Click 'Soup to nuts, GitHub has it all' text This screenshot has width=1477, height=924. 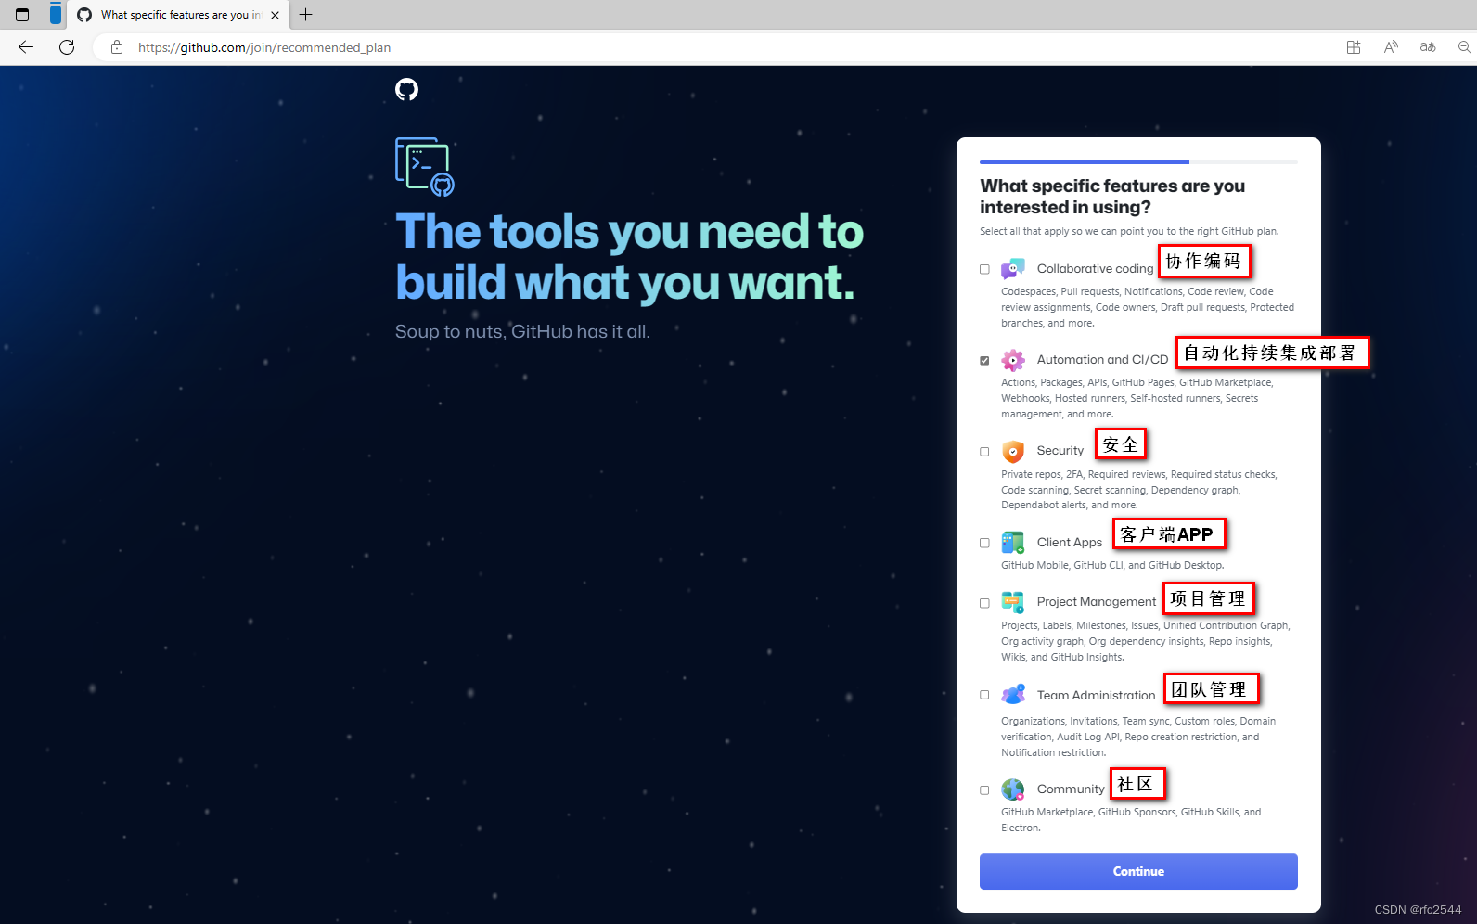click(x=522, y=331)
